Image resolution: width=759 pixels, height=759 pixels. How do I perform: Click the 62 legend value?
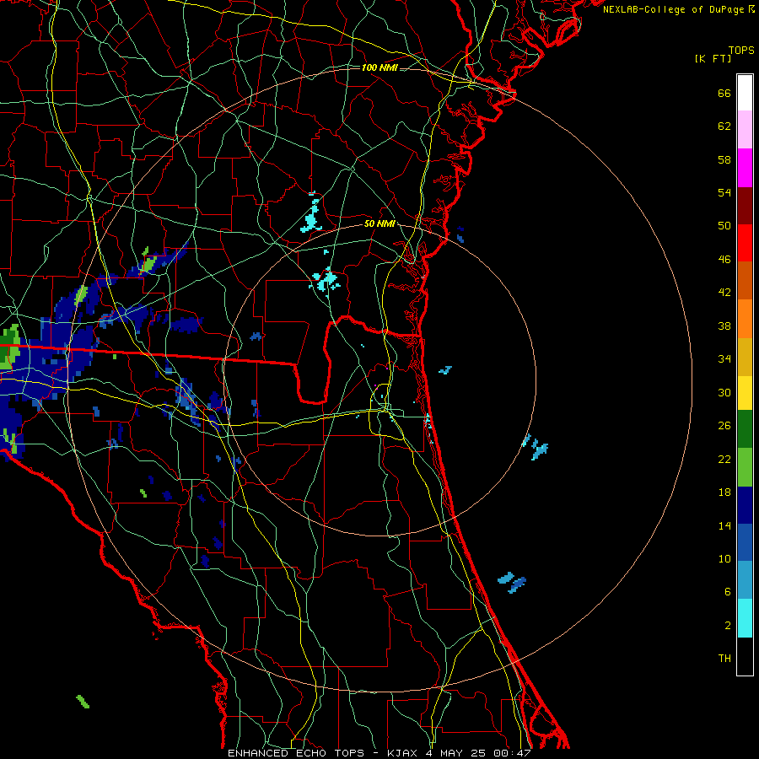click(x=724, y=126)
